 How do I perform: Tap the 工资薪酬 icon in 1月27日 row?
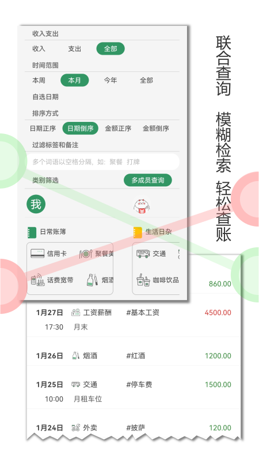76,313
